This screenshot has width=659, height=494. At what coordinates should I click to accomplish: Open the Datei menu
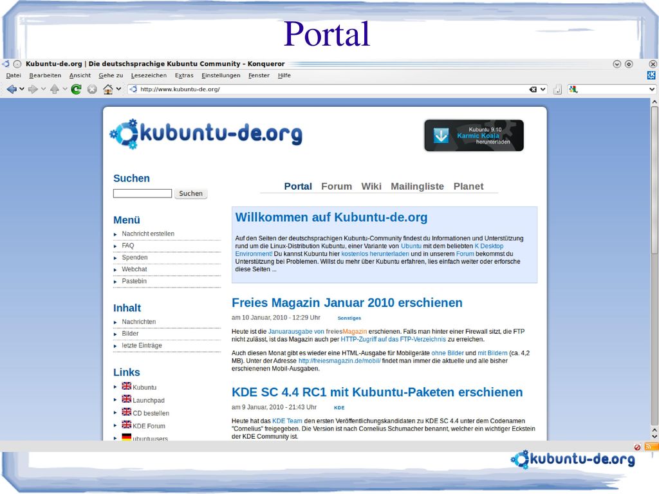(x=14, y=76)
